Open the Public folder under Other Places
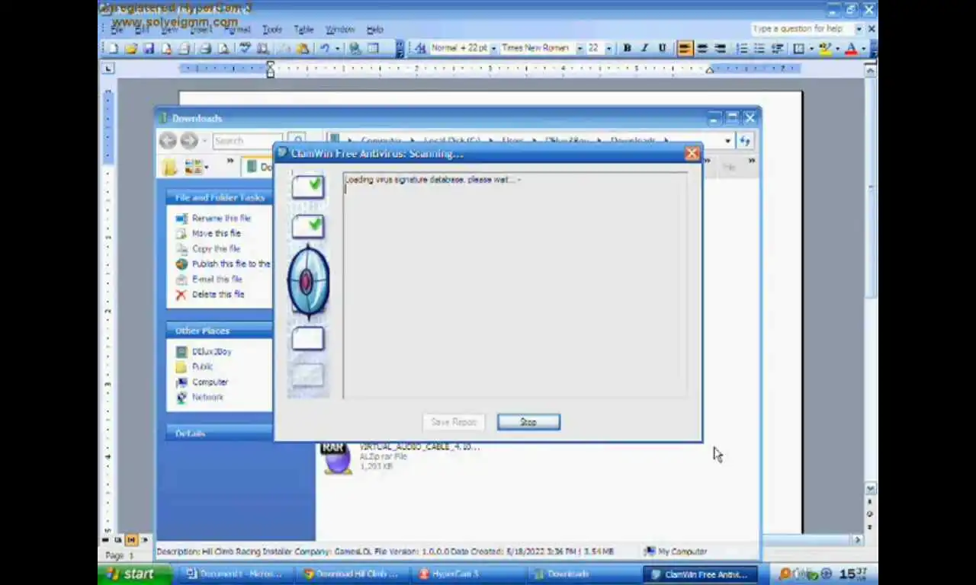Screen dimensions: 976x585 tap(202, 367)
